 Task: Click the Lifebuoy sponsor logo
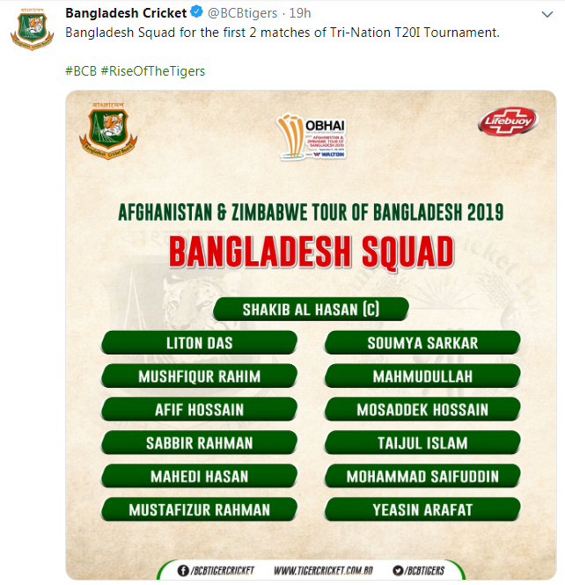coord(509,121)
